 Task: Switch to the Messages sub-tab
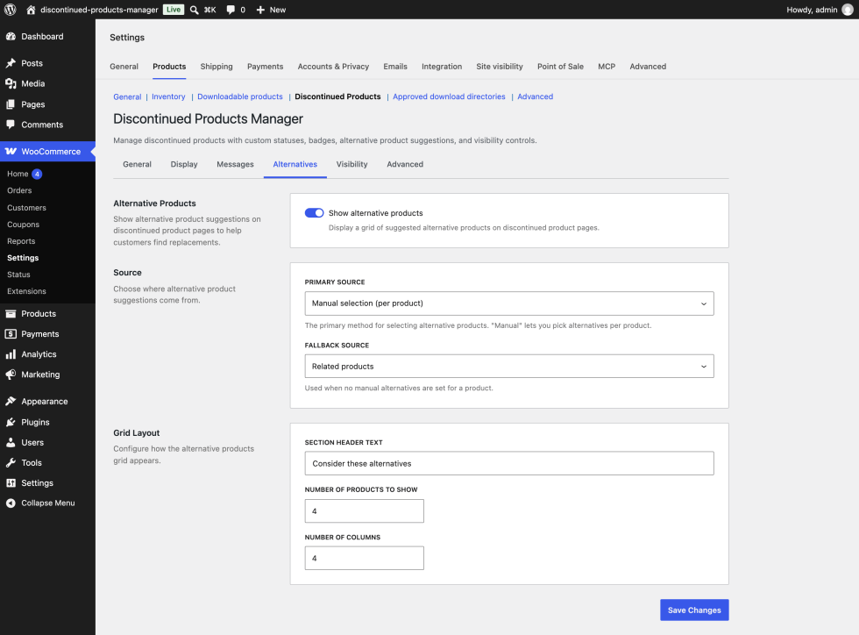[x=235, y=164]
